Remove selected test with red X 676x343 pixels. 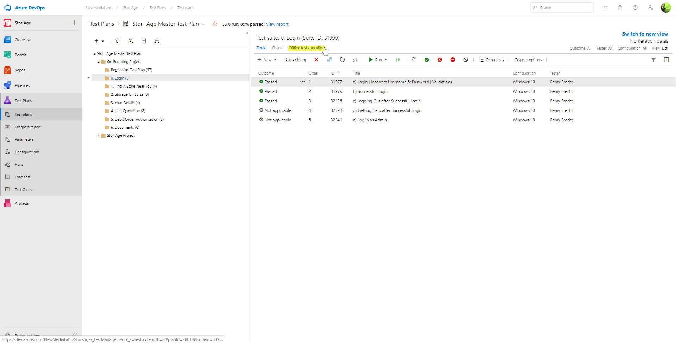pos(317,60)
